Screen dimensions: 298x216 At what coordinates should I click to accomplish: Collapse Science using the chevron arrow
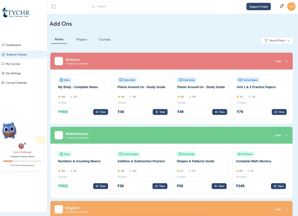coord(286,61)
